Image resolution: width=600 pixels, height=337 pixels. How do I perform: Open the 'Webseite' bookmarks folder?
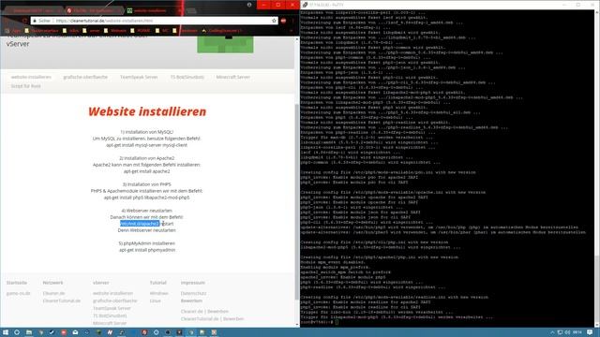pos(115,31)
